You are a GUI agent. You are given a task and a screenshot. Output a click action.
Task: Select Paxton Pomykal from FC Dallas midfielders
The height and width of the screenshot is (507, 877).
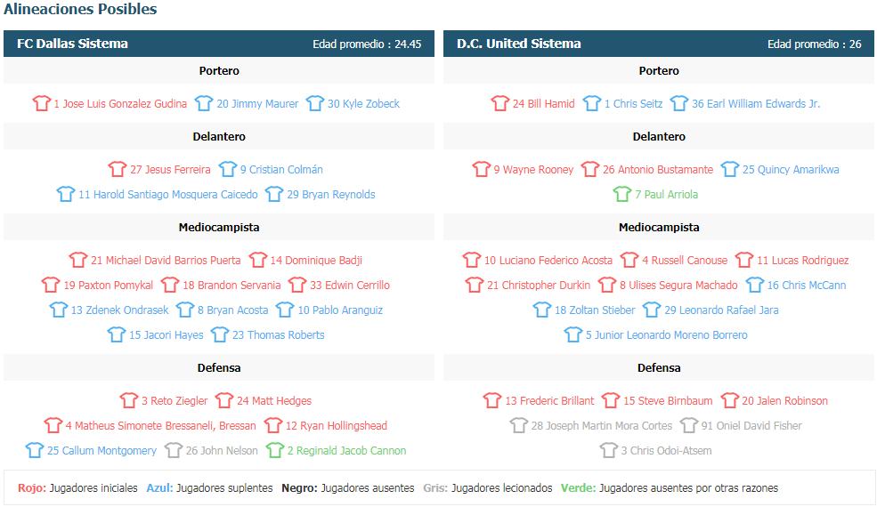tap(108, 286)
